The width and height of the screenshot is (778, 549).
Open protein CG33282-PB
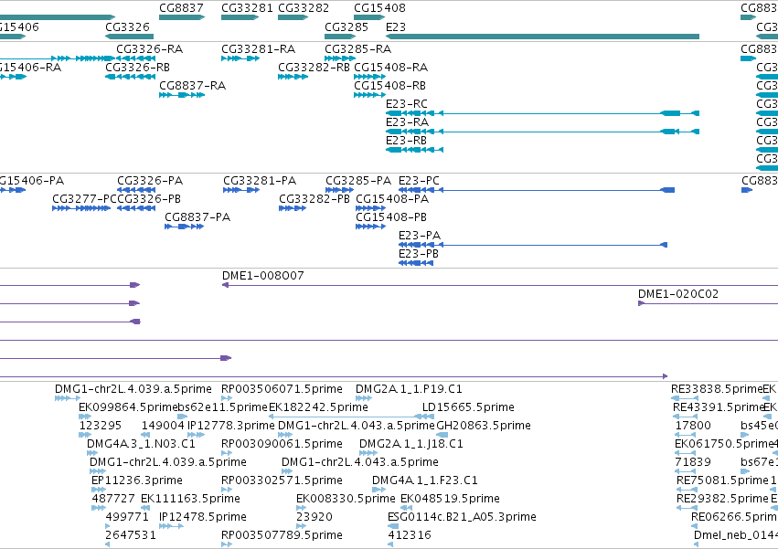pos(293,208)
